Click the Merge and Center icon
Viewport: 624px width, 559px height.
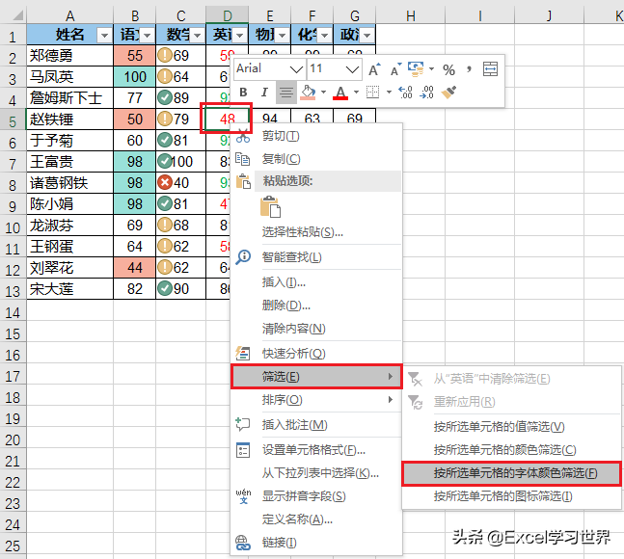click(x=490, y=69)
